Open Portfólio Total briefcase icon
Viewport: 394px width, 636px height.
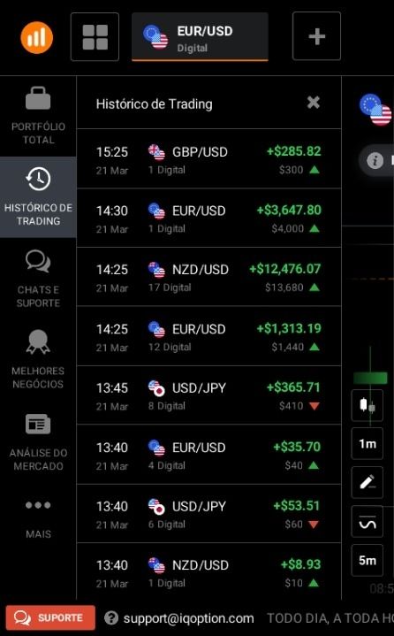(x=38, y=116)
